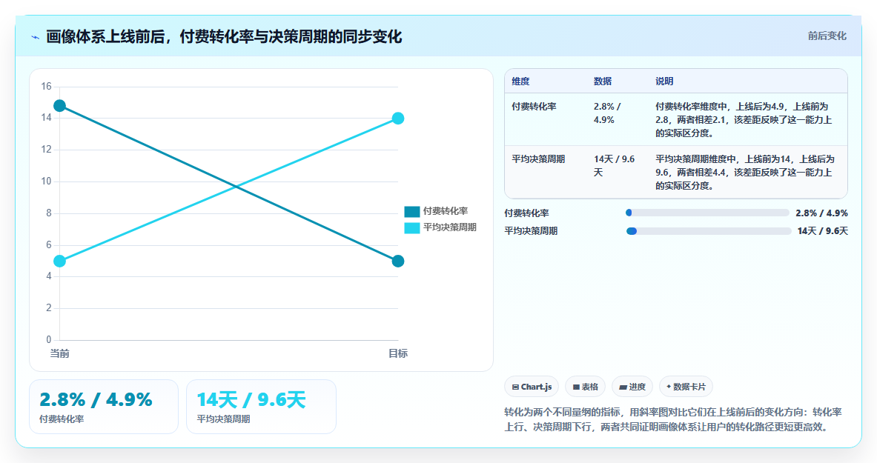Click the 付费转化率 description cell text
877x463 pixels.
coord(744,120)
